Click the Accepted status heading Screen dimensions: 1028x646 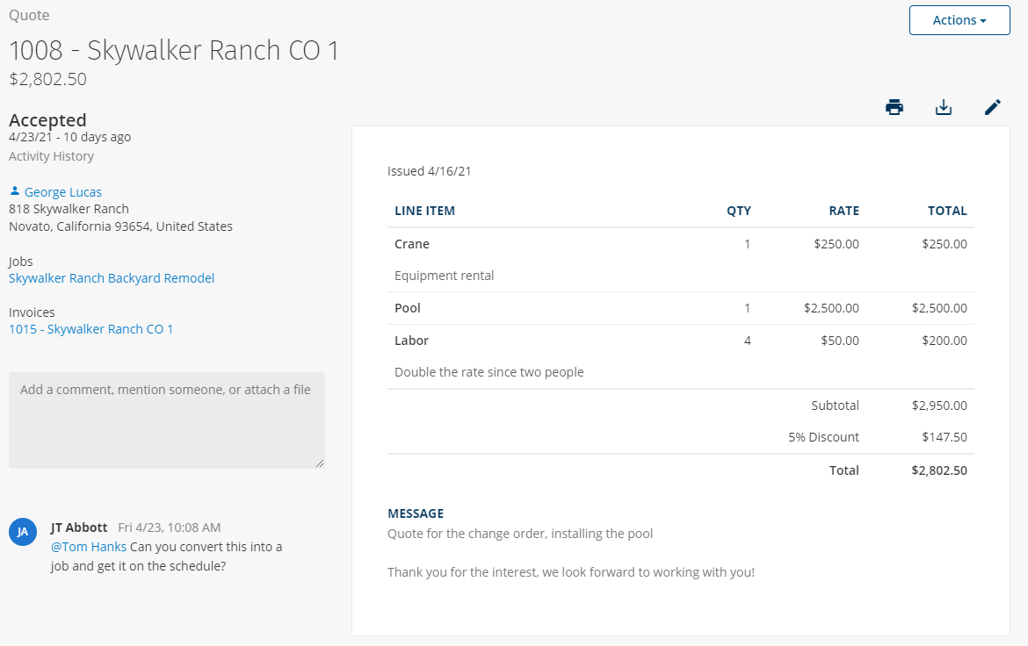click(47, 120)
